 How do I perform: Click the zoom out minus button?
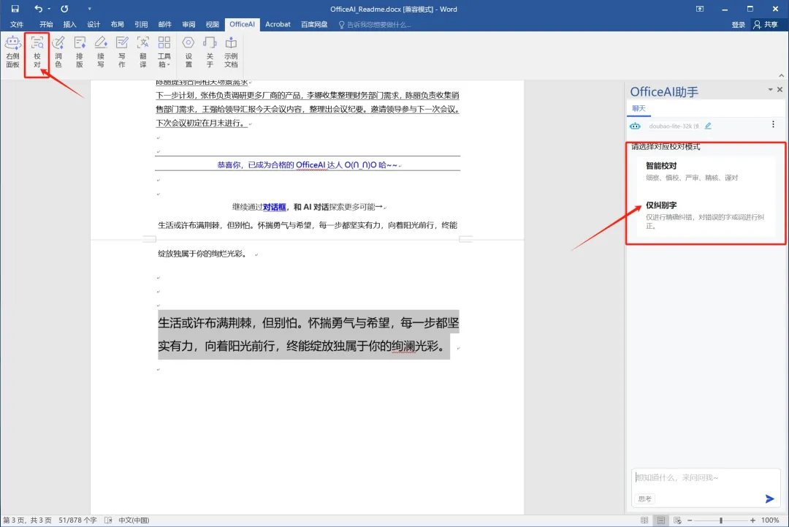[x=690, y=520]
